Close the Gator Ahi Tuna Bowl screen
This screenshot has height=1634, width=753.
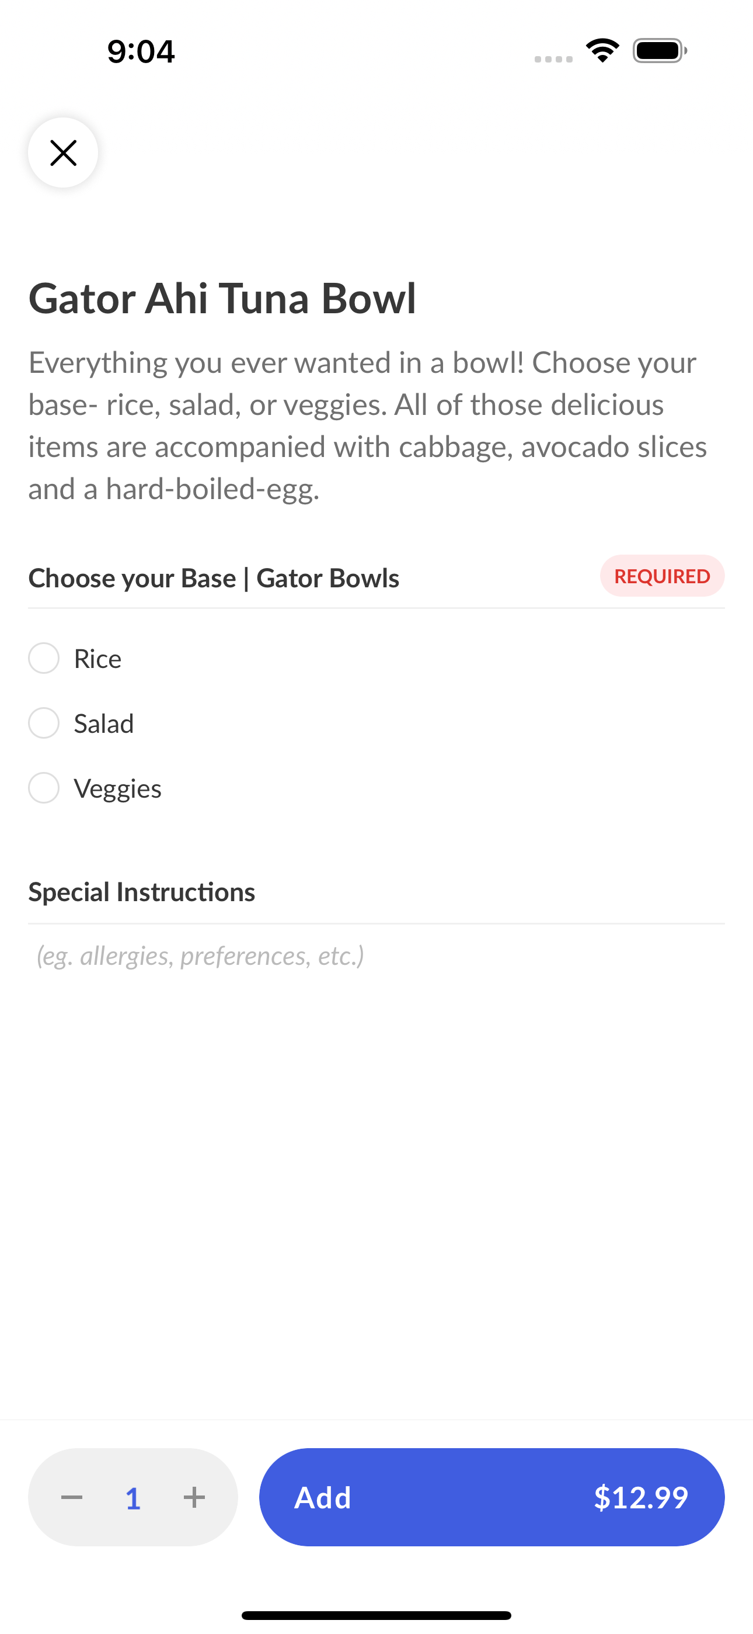coord(63,153)
